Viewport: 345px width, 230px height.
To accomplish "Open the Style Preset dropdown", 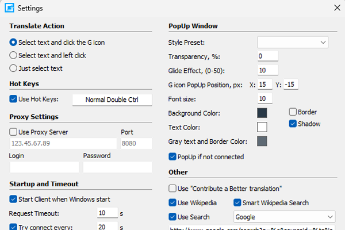I will (292, 43).
